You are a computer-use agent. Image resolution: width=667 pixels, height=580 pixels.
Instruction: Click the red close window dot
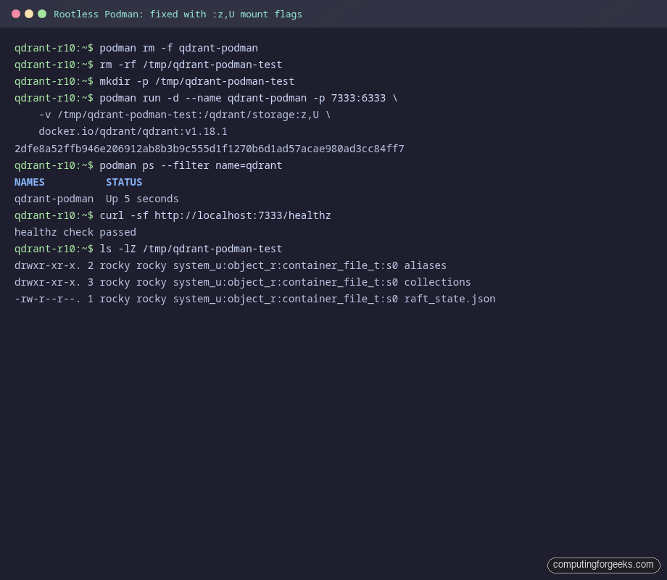16,14
